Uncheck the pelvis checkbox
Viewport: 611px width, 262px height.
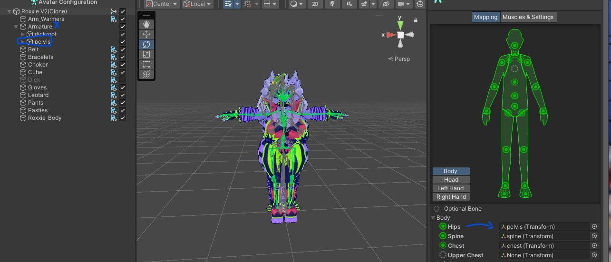click(123, 42)
